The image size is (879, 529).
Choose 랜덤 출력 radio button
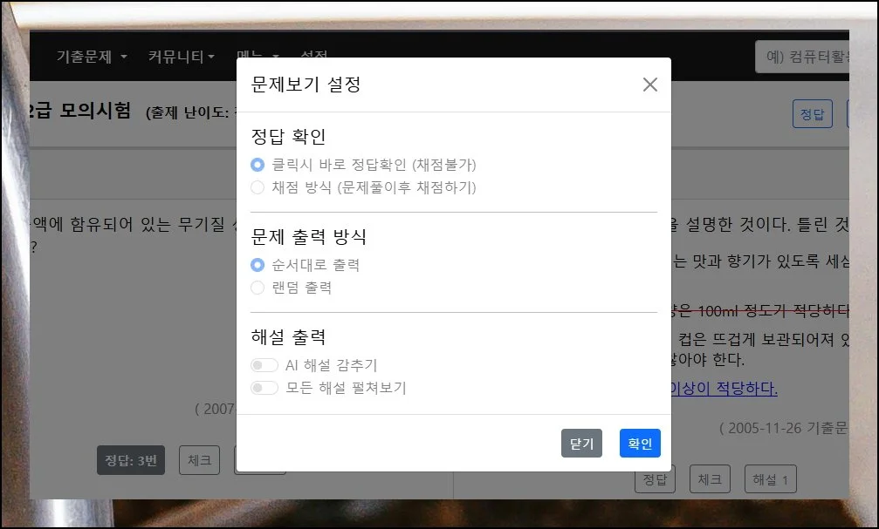click(258, 288)
